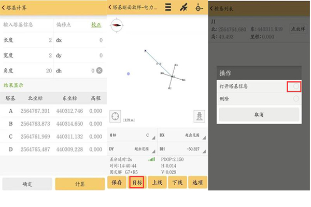Go back from the 塔基计算 screen
311x207 pixels.
[x=4, y=7]
